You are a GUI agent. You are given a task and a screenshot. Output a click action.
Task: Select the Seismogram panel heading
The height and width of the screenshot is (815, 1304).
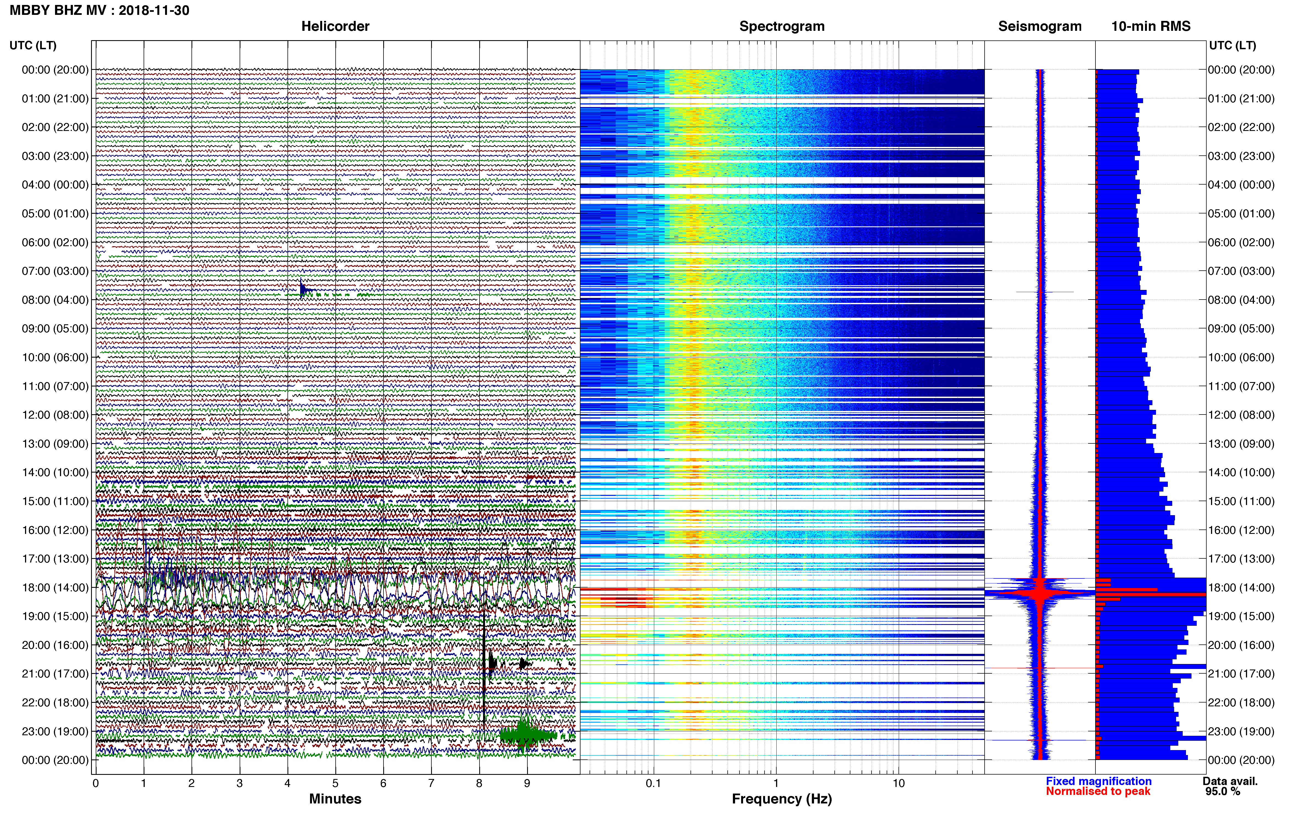(x=1040, y=26)
